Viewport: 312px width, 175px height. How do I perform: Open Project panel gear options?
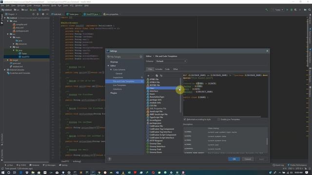pos(43,14)
